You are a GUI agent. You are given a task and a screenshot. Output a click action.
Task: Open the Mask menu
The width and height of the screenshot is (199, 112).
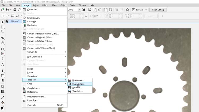point(54,5)
